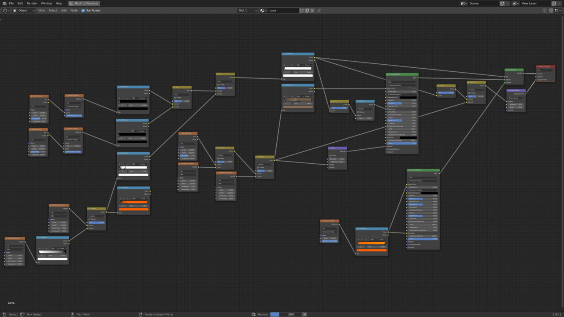Screen dimensions: 564x317
Task: Click the Blender logo icon
Action: pos(4,3)
